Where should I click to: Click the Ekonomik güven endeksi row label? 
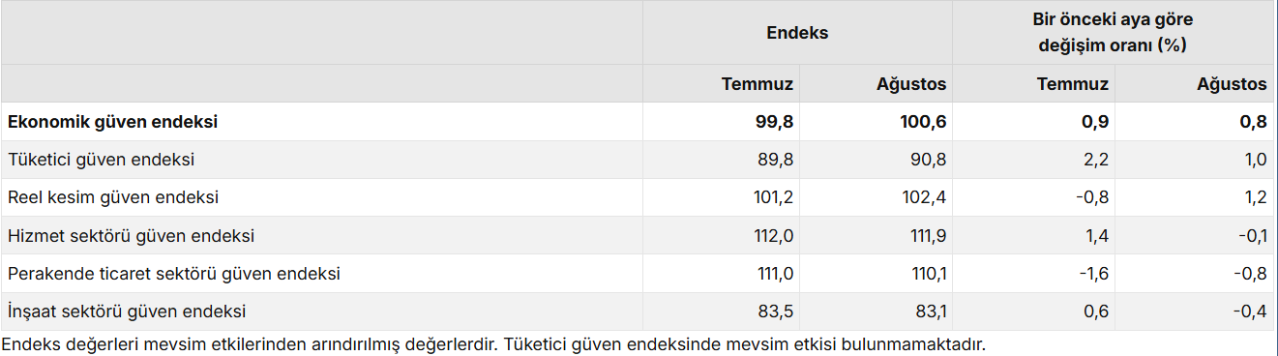click(x=112, y=122)
